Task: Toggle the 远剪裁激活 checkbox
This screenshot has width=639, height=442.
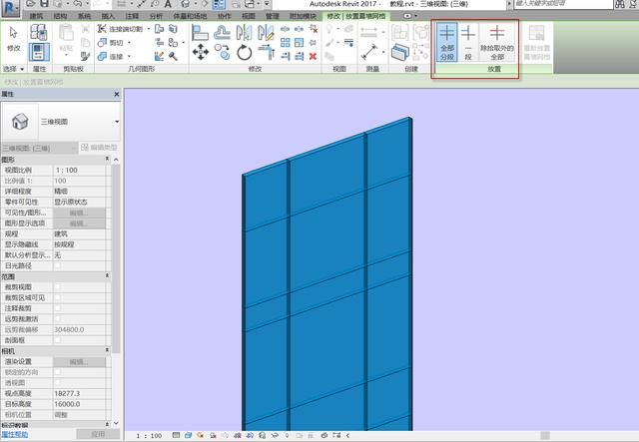Action: 58,318
